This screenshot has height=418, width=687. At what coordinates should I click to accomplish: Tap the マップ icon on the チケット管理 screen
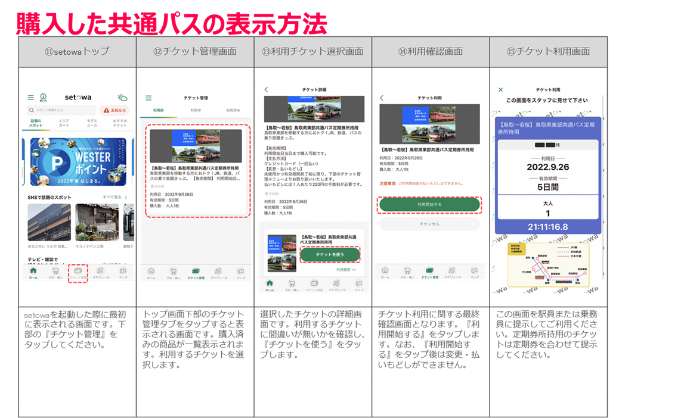point(241,274)
